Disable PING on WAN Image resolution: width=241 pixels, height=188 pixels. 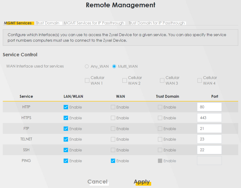(x=113, y=161)
